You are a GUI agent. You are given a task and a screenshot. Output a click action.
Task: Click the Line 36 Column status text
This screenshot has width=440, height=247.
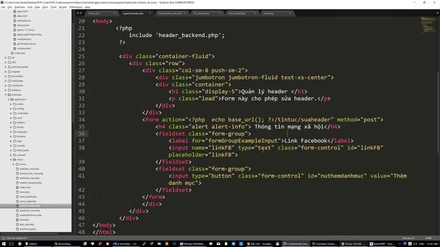pos(16,238)
